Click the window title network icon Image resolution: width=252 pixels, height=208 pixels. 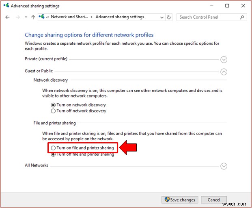point(6,5)
